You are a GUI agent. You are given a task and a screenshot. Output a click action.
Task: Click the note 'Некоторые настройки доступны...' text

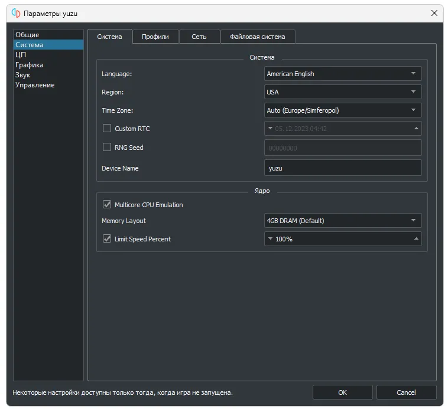pos(122,392)
